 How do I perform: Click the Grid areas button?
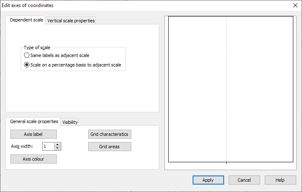point(109,147)
